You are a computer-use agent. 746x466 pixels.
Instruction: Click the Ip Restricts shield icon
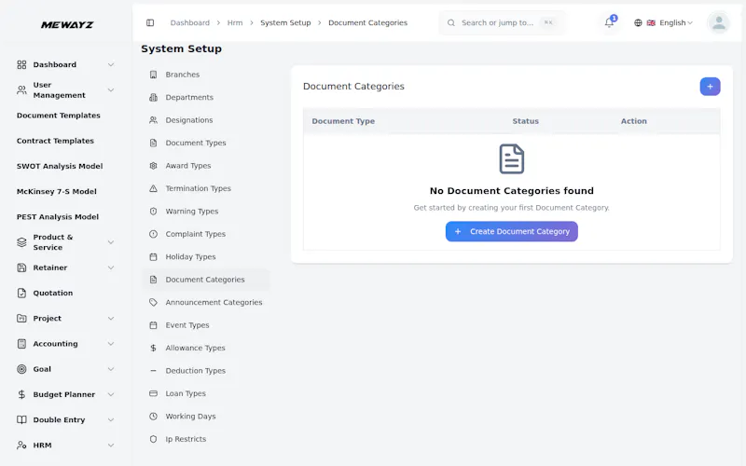click(x=153, y=439)
